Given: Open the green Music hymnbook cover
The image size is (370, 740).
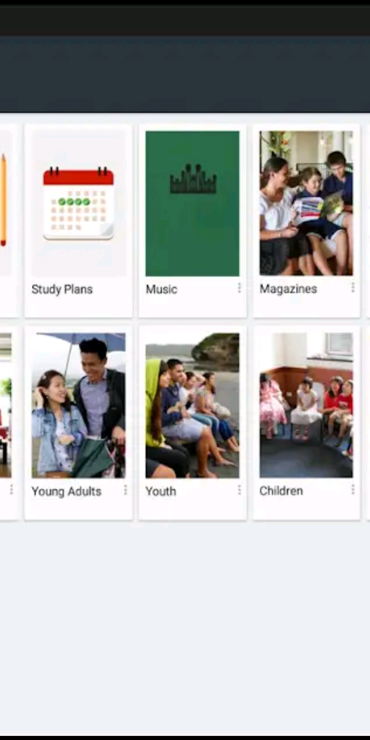Looking at the screenshot, I should point(192,203).
